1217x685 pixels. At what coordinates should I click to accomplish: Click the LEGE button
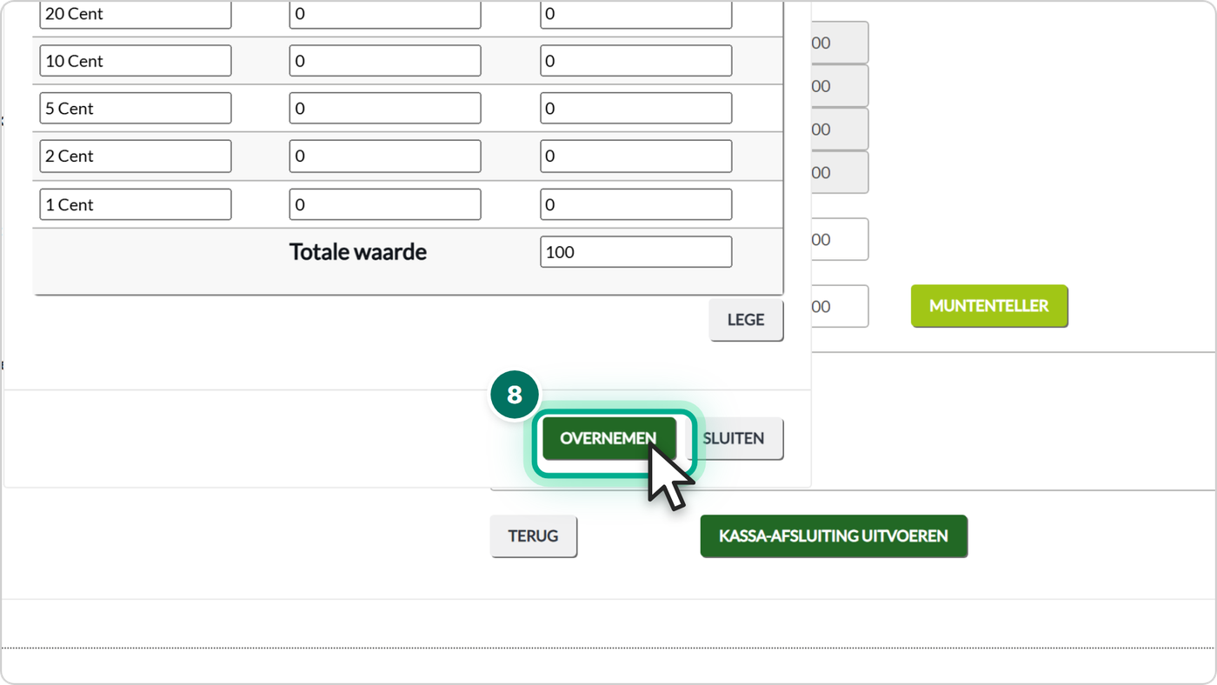[746, 320]
